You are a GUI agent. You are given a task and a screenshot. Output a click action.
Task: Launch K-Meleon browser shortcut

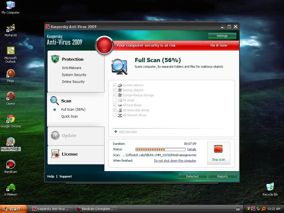pos(11,189)
